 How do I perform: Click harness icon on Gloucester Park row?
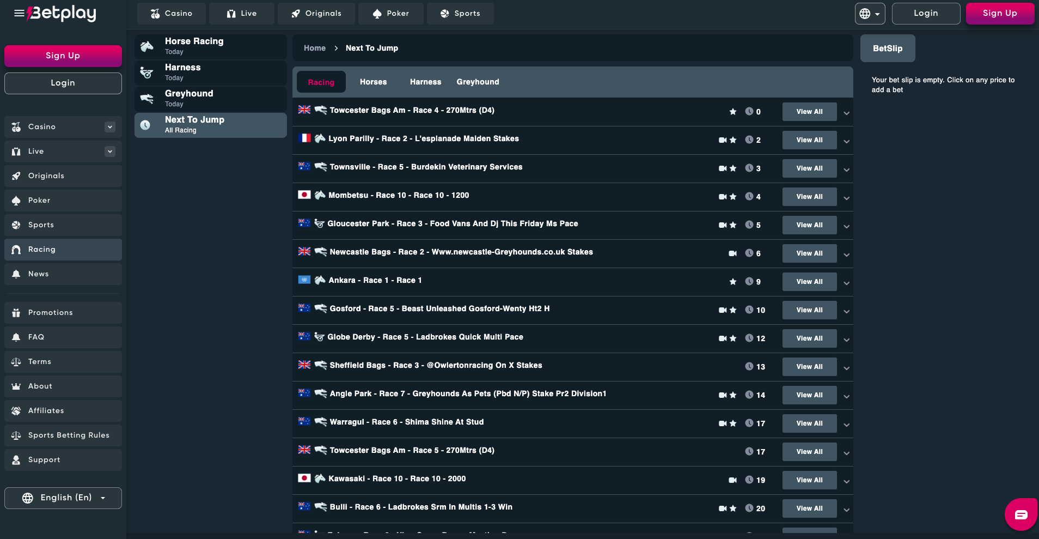pos(320,223)
